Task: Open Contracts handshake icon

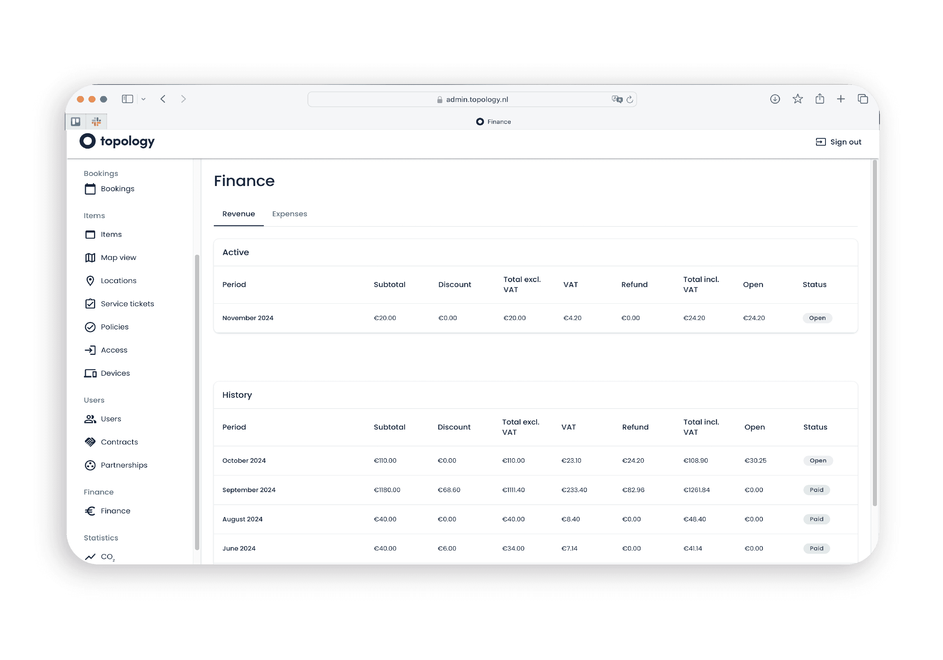Action: click(x=90, y=442)
